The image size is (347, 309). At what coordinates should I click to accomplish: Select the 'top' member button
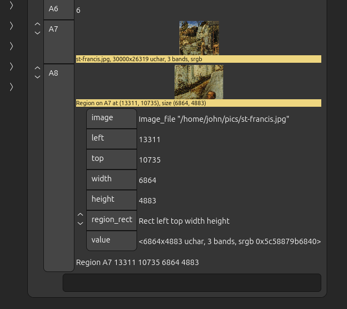coord(111,159)
